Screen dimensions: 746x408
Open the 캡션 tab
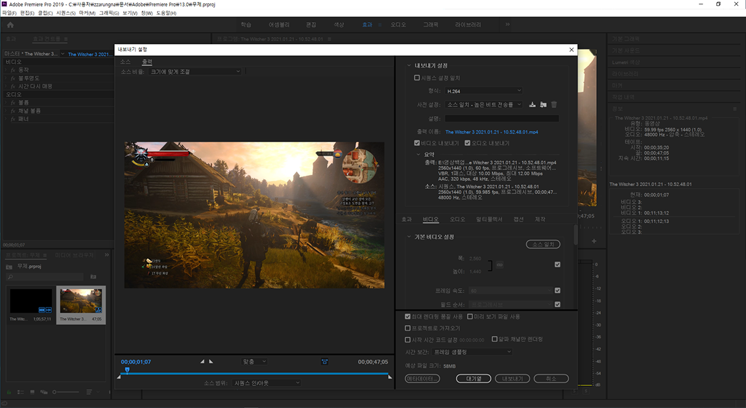[x=518, y=219]
